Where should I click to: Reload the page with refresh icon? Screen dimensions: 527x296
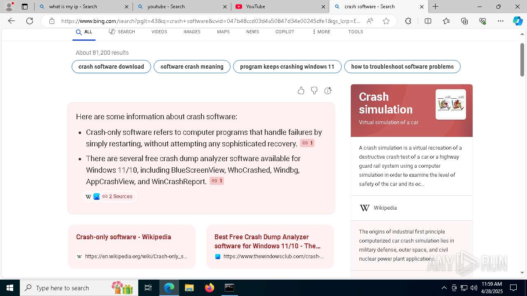[x=30, y=21]
